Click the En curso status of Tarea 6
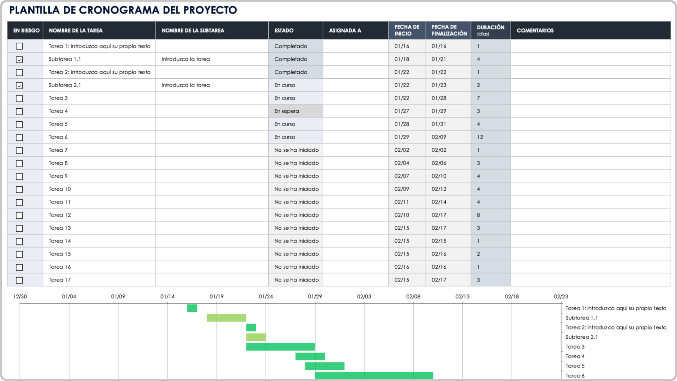The height and width of the screenshot is (381, 677). click(x=296, y=137)
